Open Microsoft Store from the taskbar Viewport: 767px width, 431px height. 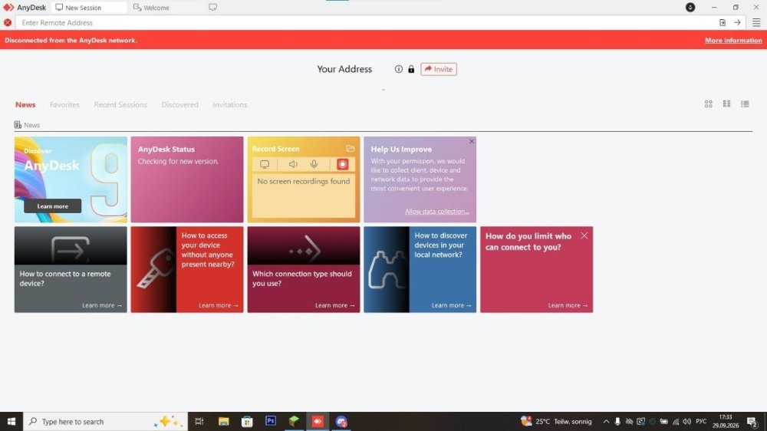(247, 421)
